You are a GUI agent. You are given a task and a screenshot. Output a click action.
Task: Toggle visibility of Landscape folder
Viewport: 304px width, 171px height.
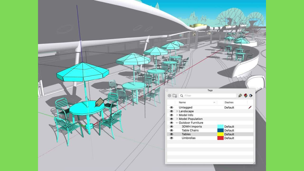[x=171, y=111]
